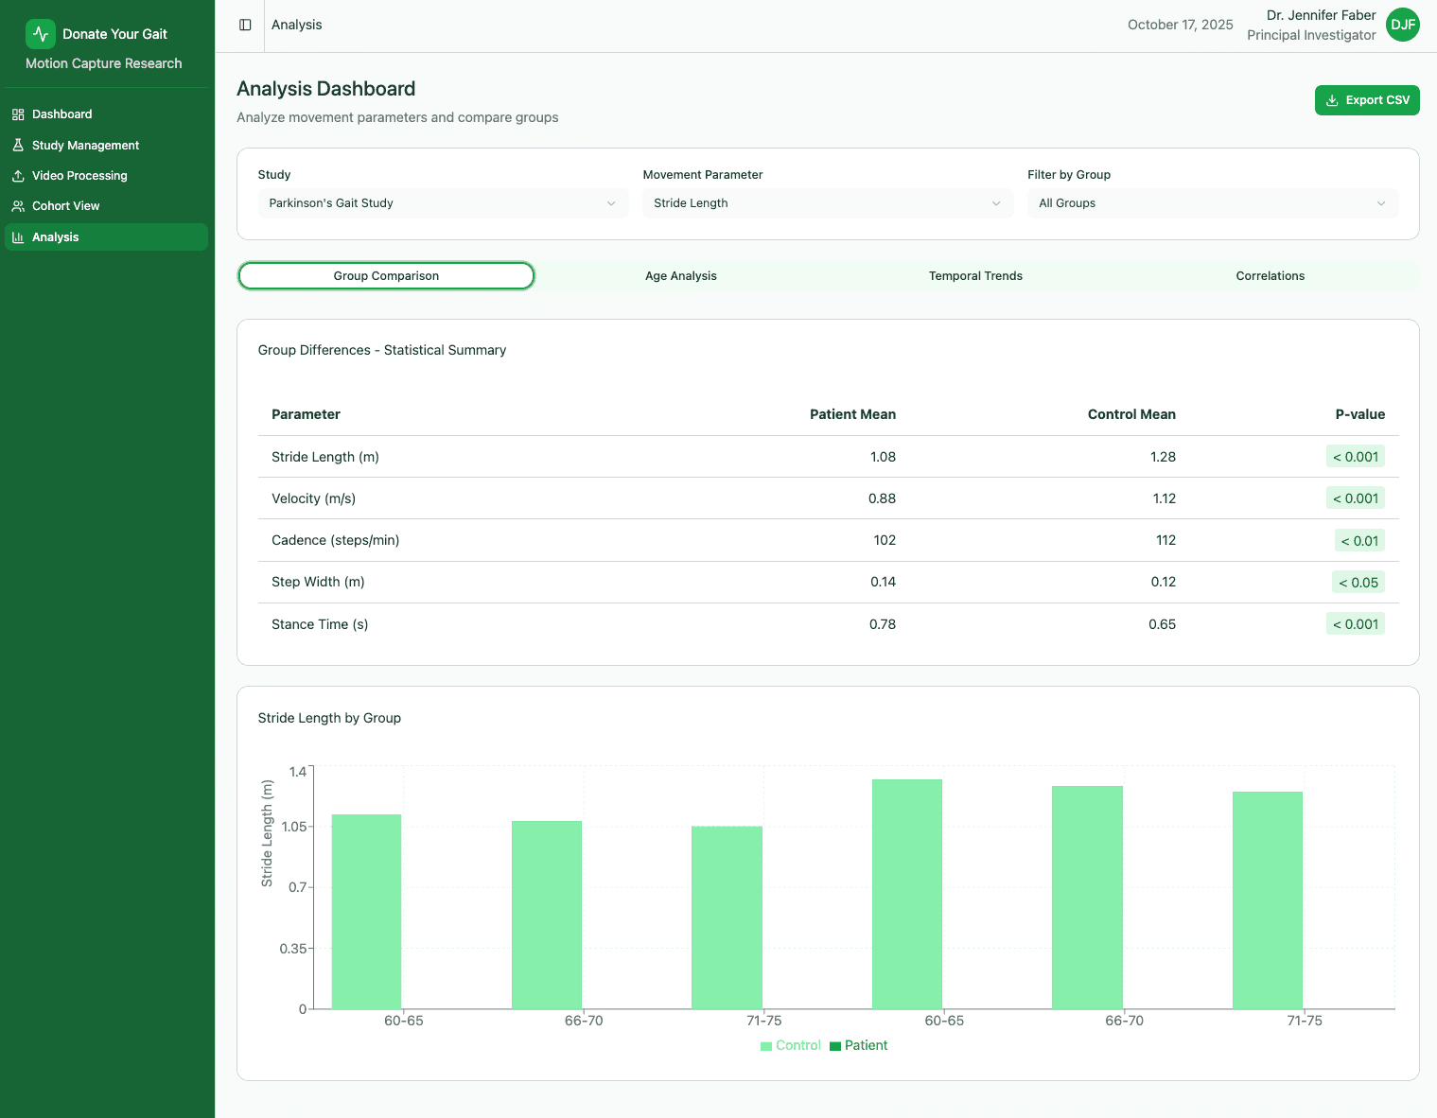1437x1118 pixels.
Task: Select the Study Management flask icon
Action: point(18,145)
